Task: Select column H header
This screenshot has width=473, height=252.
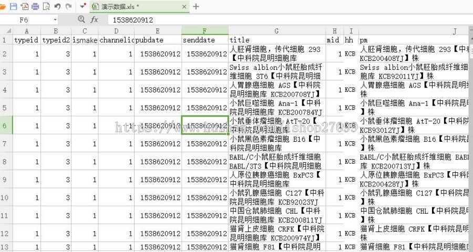Action: [335, 31]
